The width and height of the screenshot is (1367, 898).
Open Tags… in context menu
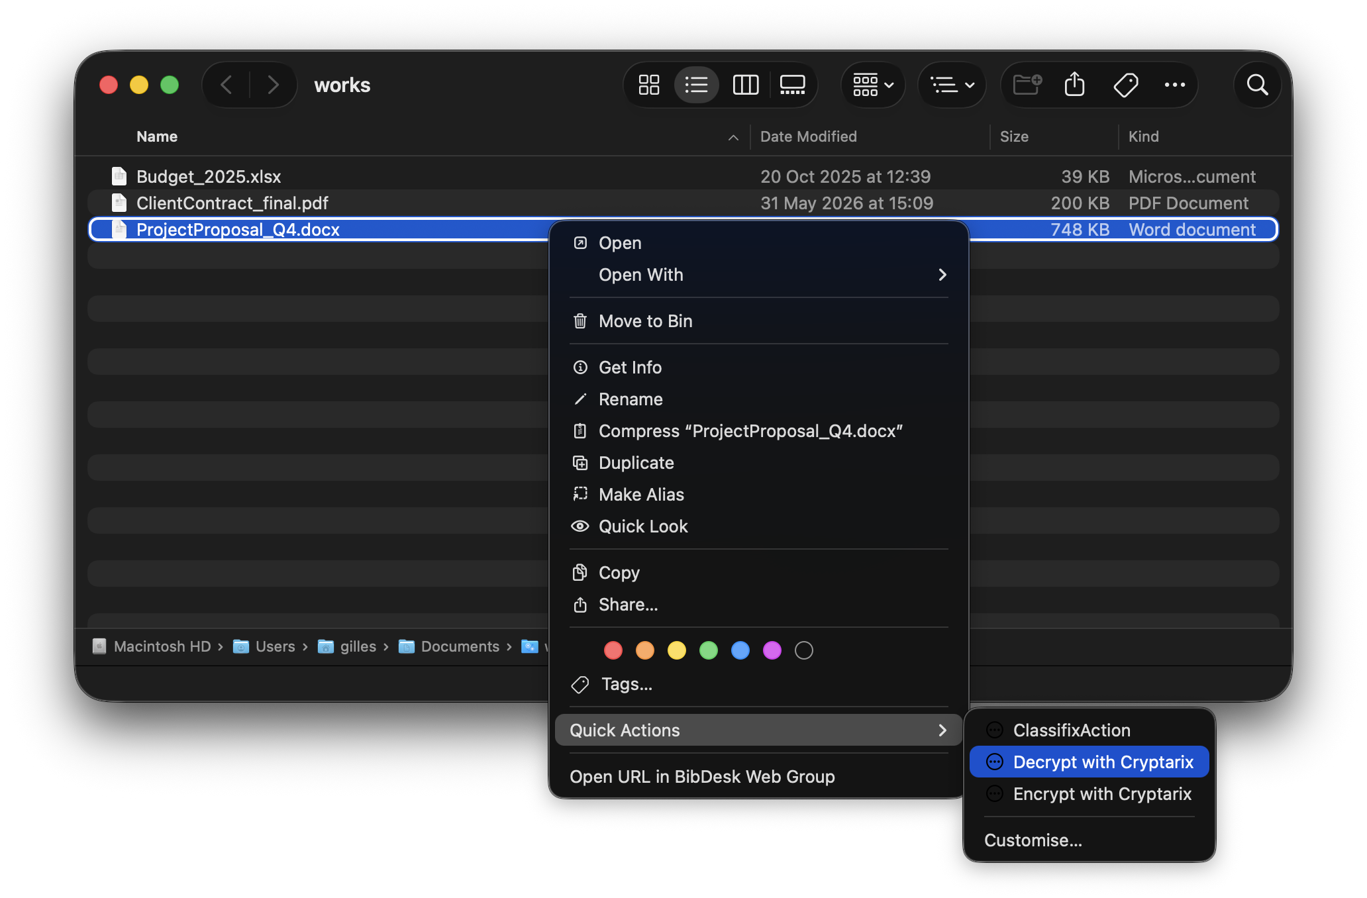pyautogui.click(x=759, y=684)
